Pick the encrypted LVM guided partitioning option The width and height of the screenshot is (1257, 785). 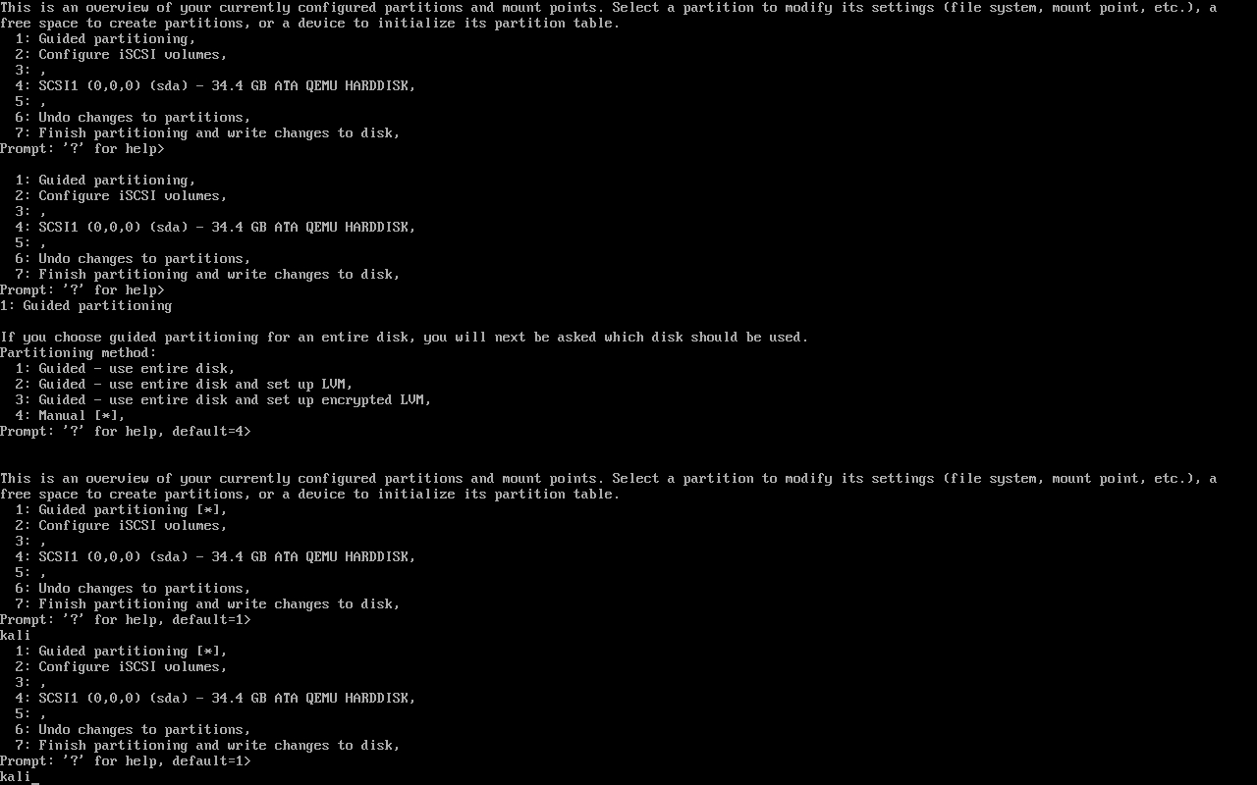click(x=223, y=399)
